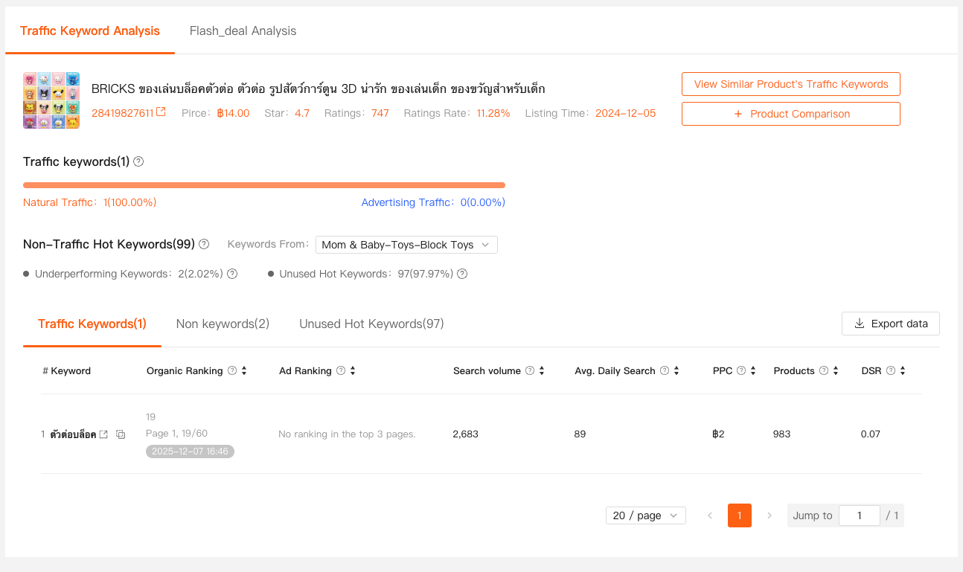Click help icon on DSR column header
This screenshot has height=572, width=963.
tap(891, 370)
